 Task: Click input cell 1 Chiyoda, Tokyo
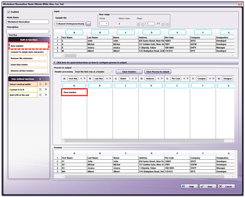(151, 47)
